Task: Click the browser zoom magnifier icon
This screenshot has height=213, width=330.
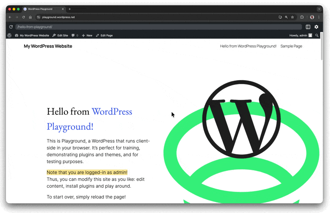Action: (x=286, y=17)
